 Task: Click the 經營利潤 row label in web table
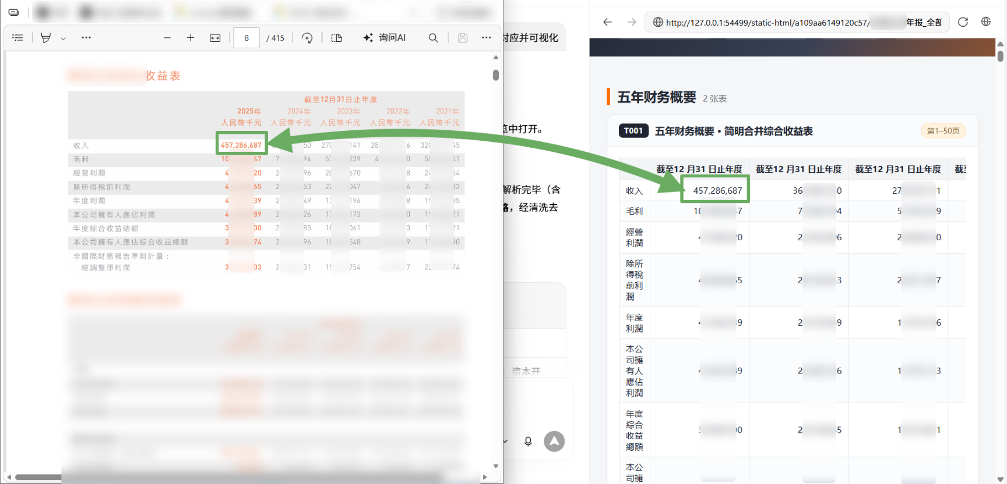[x=634, y=237]
